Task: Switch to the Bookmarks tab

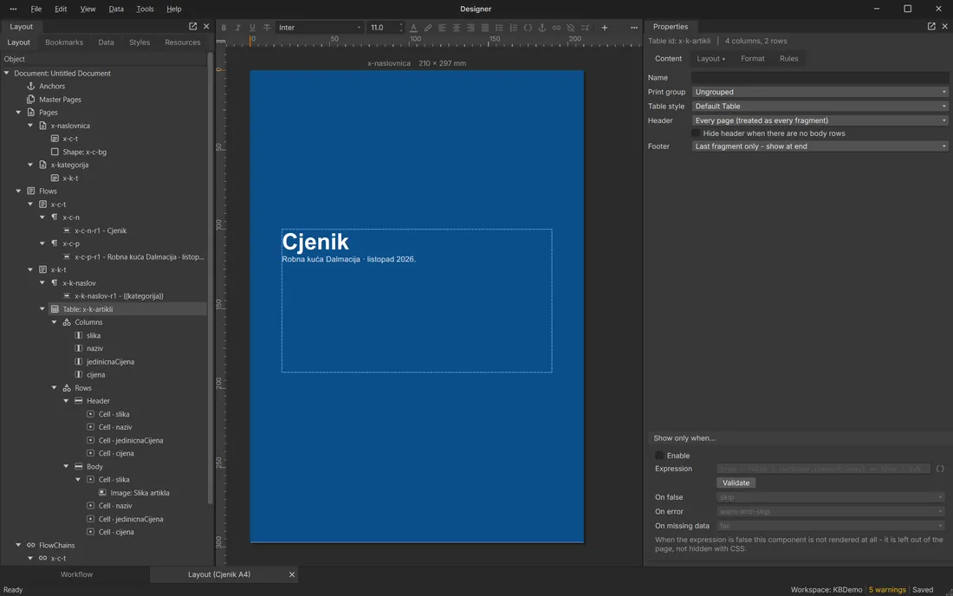Action: [64, 42]
